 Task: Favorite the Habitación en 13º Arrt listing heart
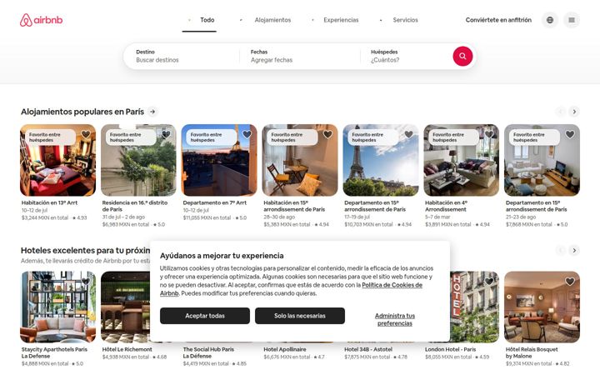86,134
